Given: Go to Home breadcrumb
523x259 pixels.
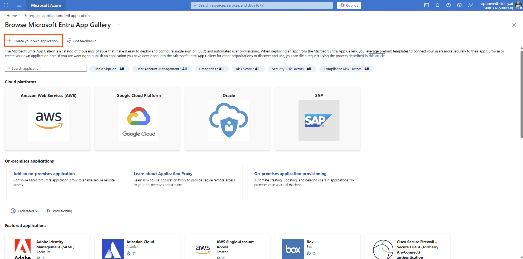Looking at the screenshot, I should (x=12, y=16).
